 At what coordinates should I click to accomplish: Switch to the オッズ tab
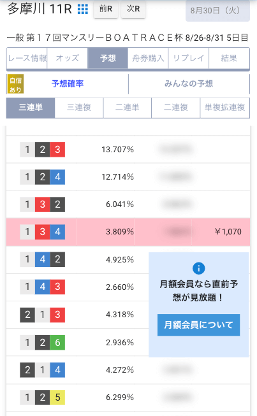[68, 58]
